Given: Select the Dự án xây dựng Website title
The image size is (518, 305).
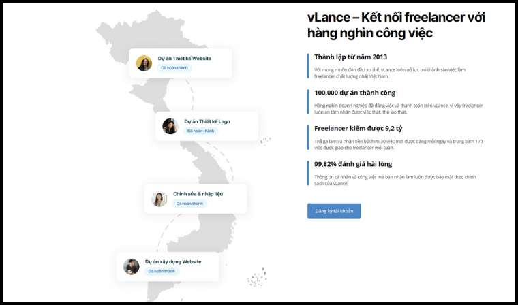Looking at the screenshot, I should tap(173, 261).
